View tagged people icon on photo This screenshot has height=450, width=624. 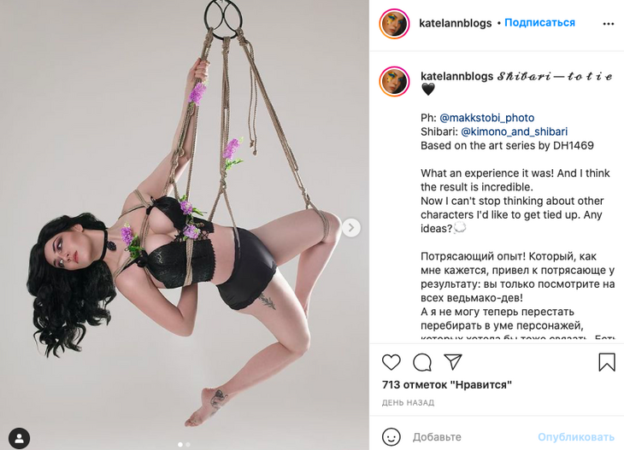coord(19,438)
